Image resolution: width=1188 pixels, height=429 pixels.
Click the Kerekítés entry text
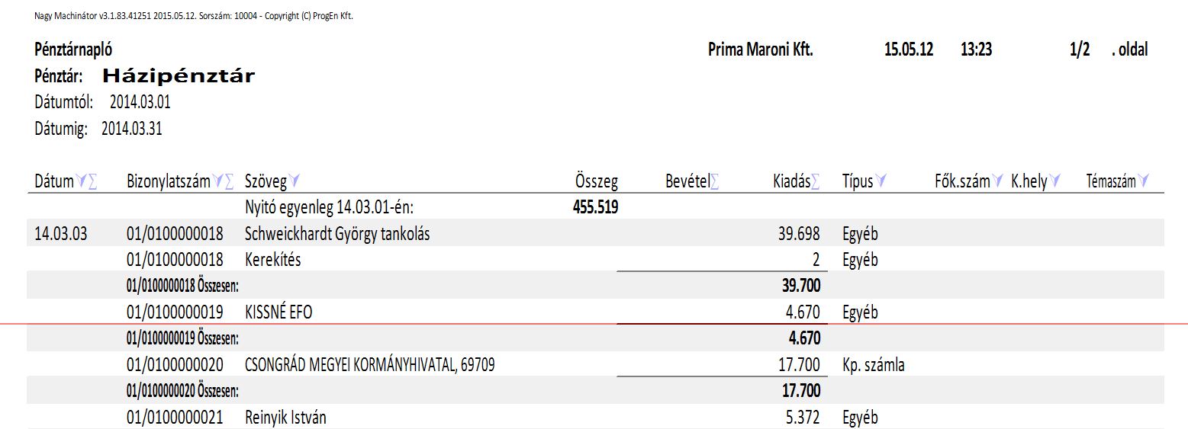272,260
